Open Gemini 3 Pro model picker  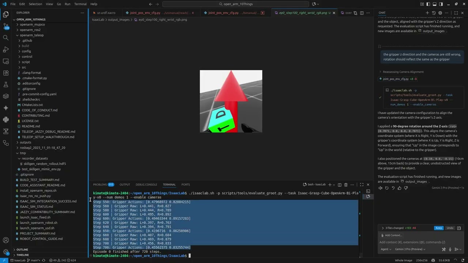point(410,249)
